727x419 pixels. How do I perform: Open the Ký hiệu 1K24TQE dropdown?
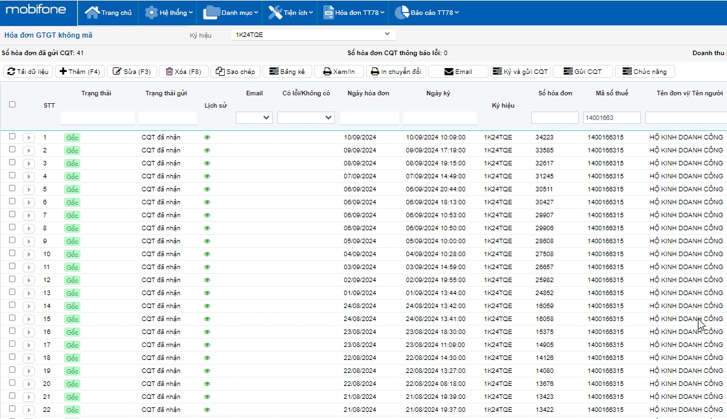[x=313, y=34]
